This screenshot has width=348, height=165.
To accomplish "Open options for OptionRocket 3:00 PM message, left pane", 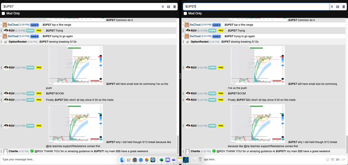I will click(1, 42).
